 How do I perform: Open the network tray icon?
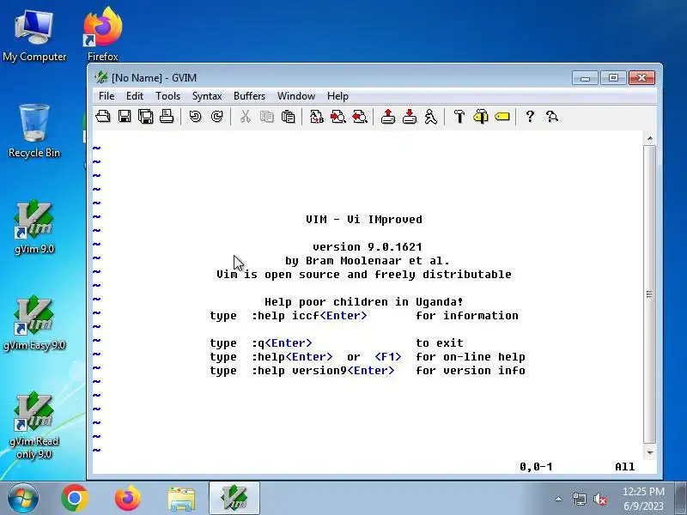coord(579,499)
